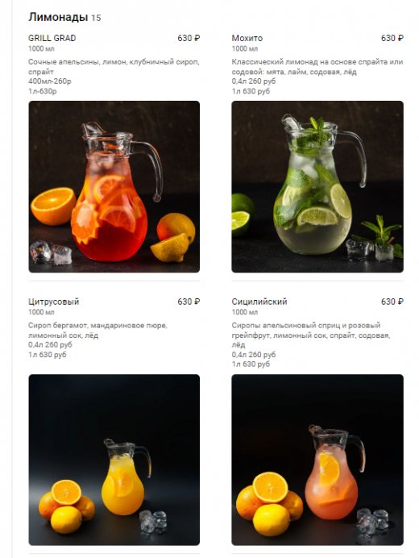The width and height of the screenshot is (419, 558).
Task: Click the 630 ₽ price of Мохито
Action: (x=392, y=38)
